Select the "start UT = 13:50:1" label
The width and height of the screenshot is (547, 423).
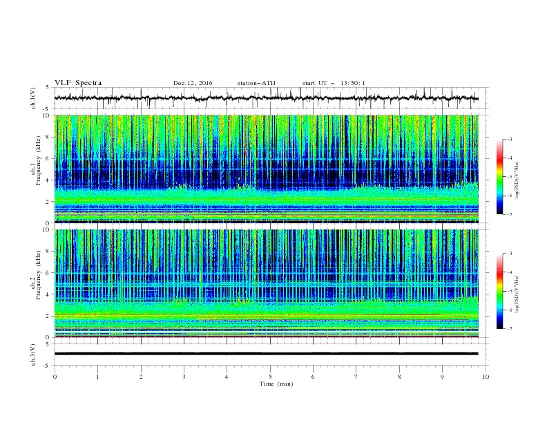[x=334, y=83]
